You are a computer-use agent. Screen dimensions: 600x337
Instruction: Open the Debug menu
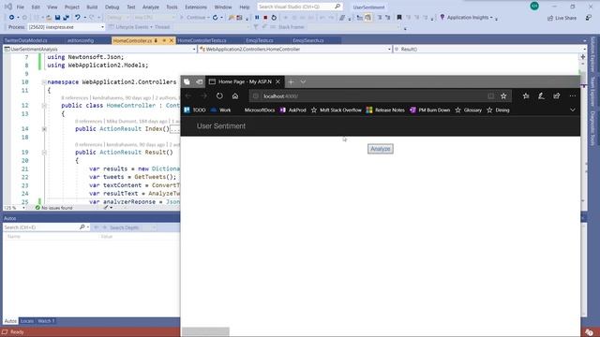click(x=112, y=7)
